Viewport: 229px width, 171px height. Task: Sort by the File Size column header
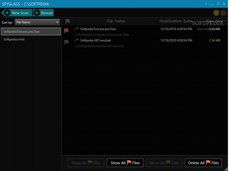pyautogui.click(x=214, y=21)
